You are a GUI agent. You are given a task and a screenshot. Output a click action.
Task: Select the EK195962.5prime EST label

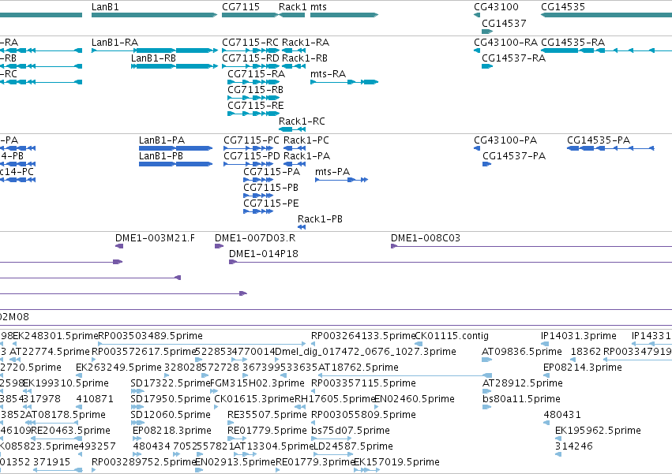[598, 431]
